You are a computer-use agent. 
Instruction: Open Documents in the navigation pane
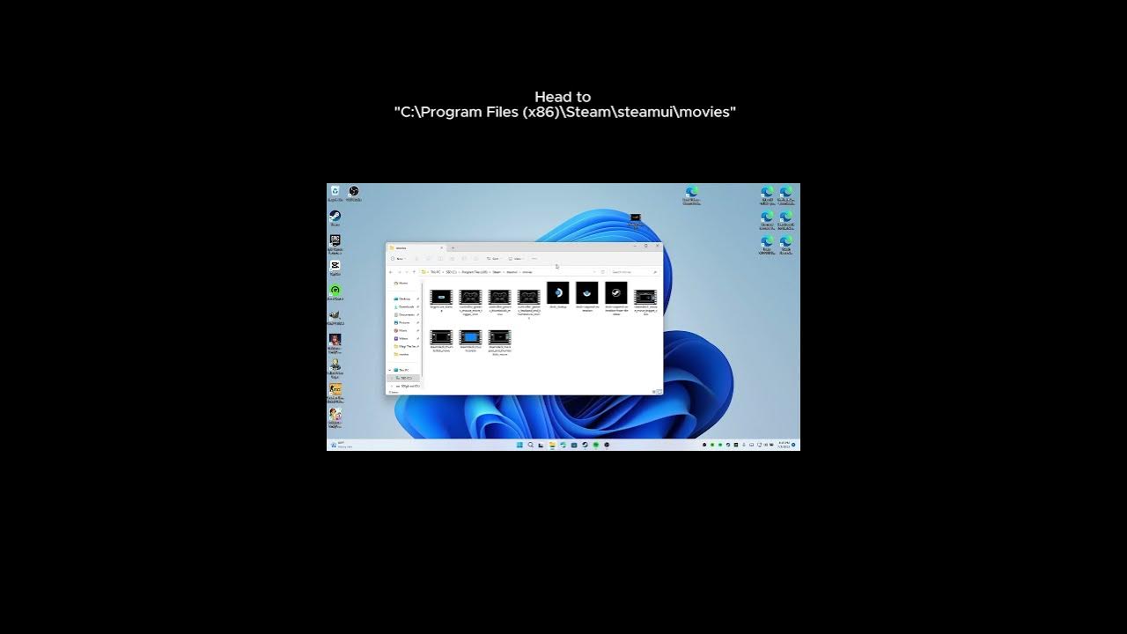[x=406, y=314]
